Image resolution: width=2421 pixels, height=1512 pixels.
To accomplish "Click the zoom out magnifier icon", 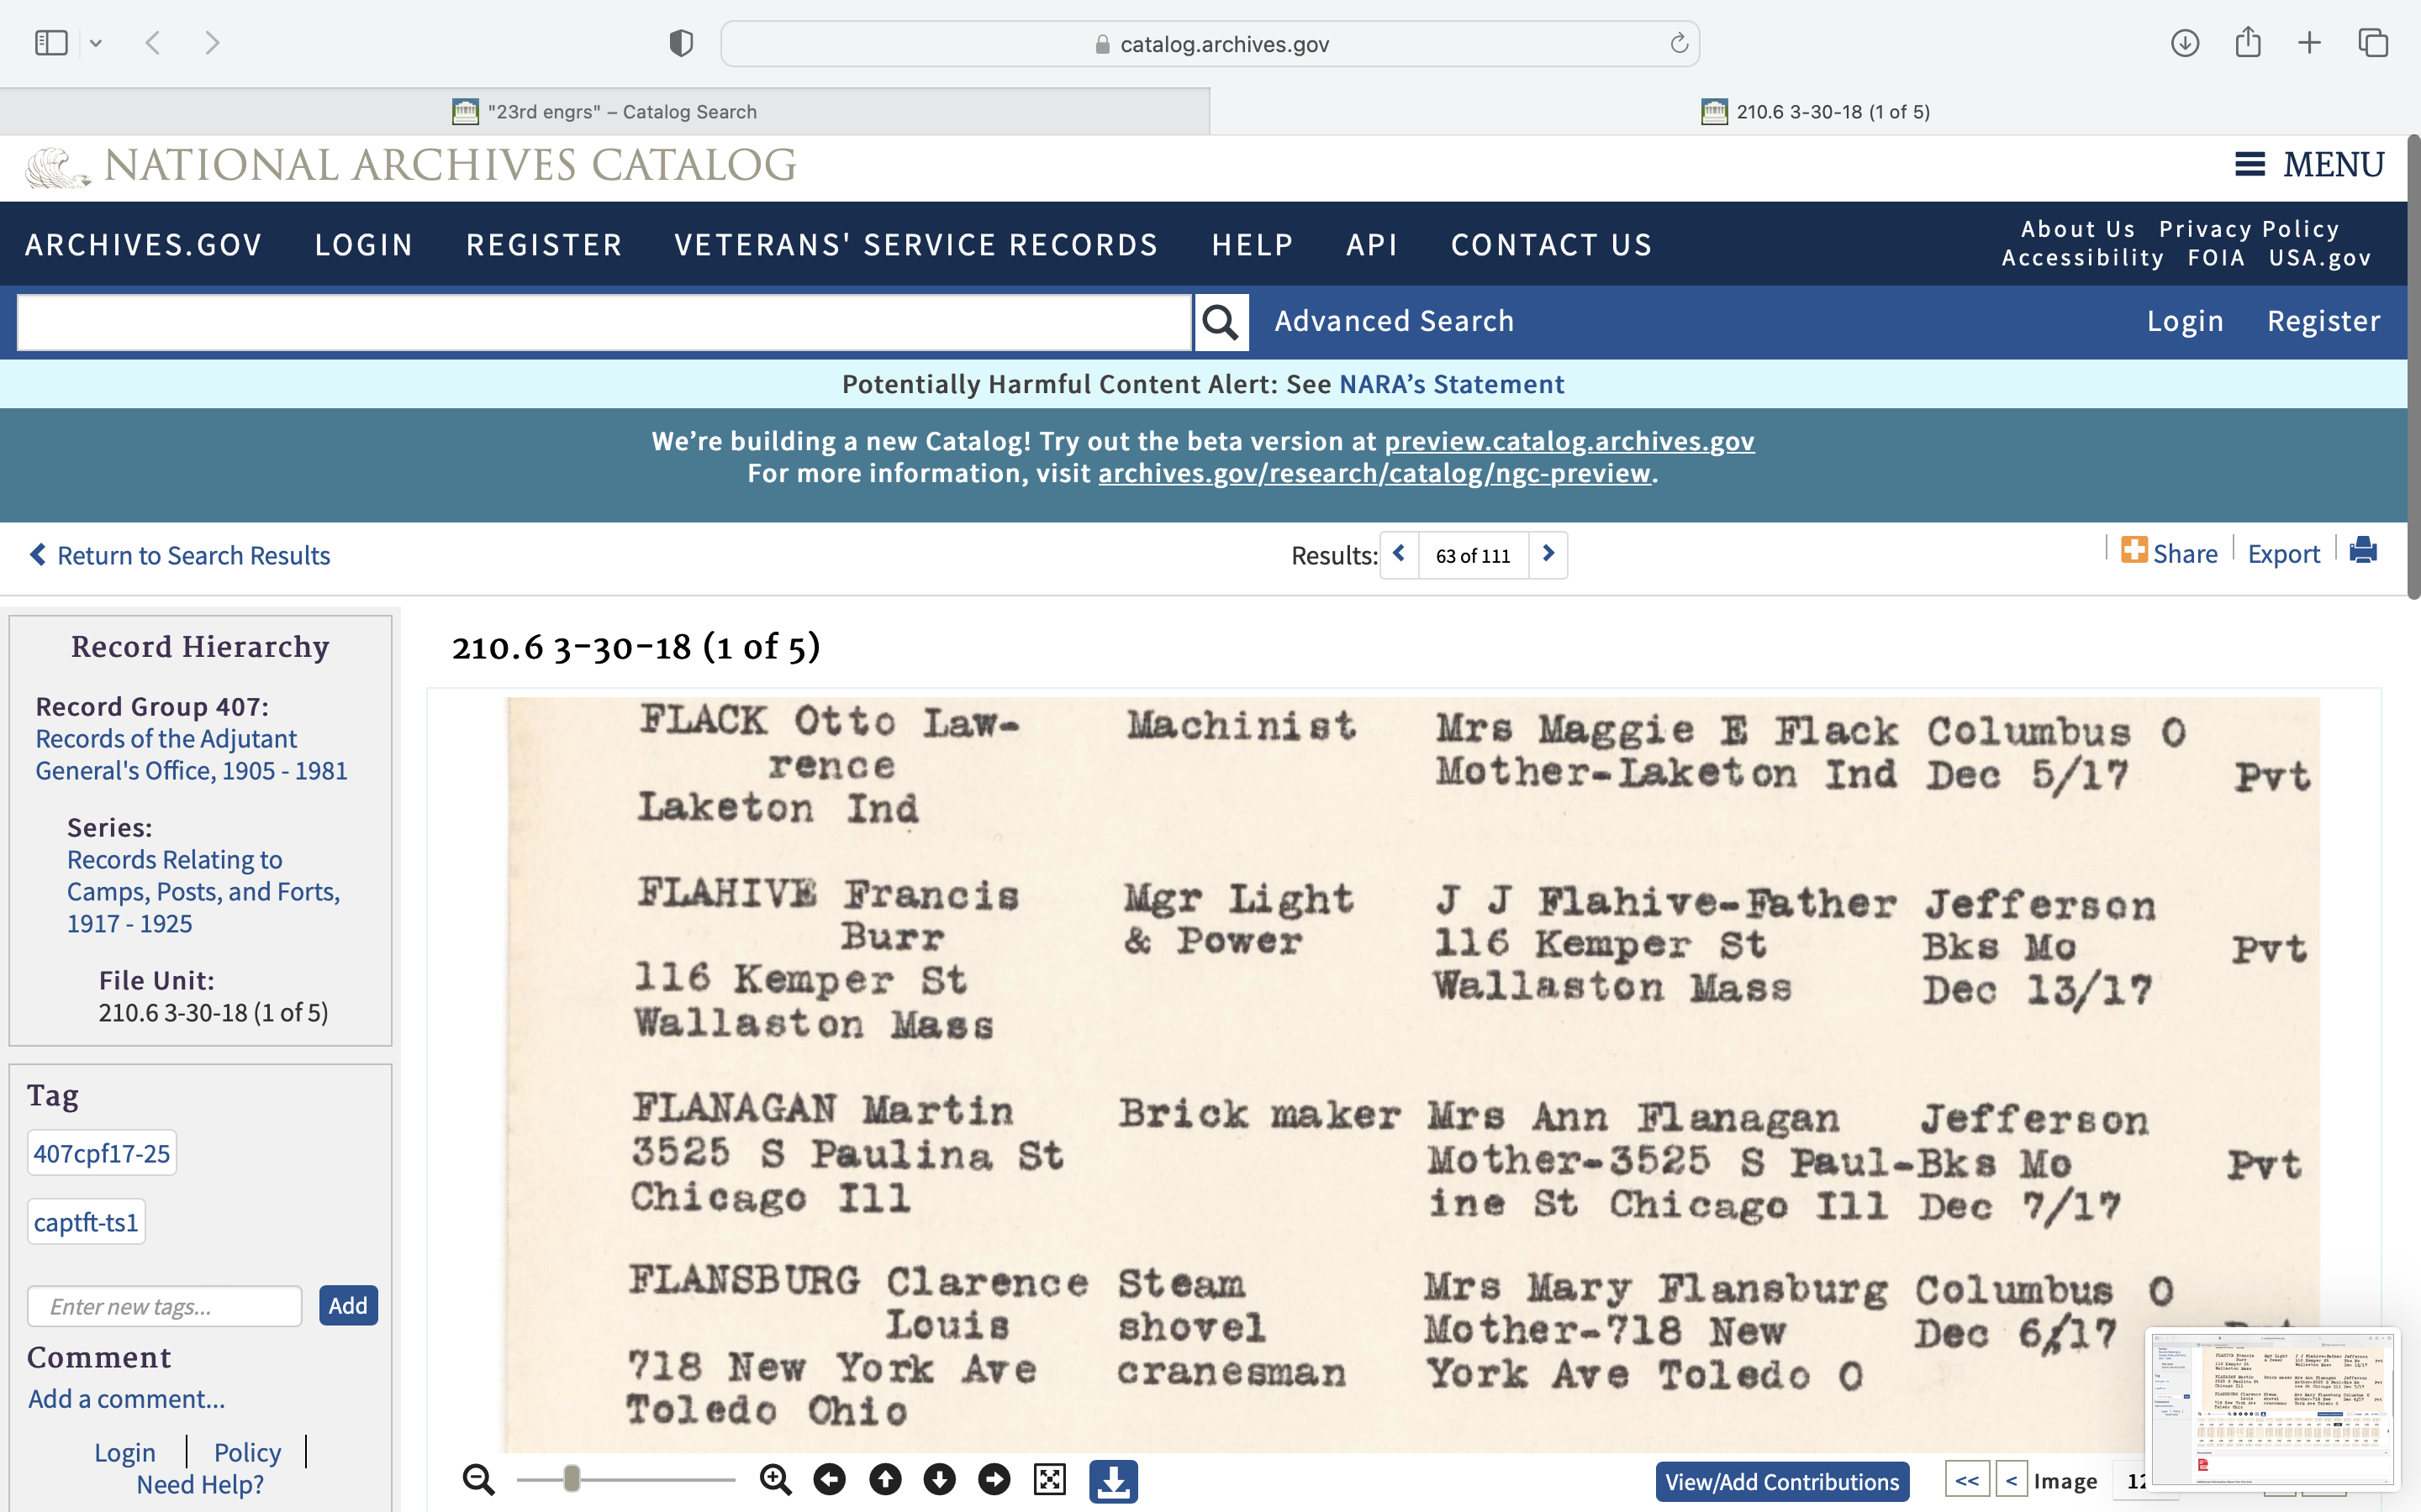I will (x=478, y=1480).
